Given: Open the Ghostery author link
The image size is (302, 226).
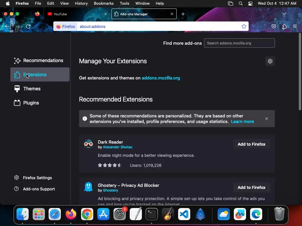Looking at the screenshot, I should (110, 190).
